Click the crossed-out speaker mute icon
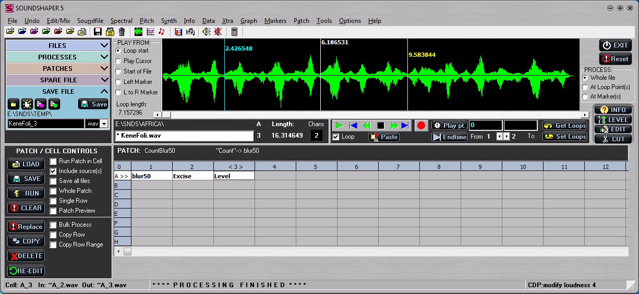This screenshot has width=639, height=294. 219,32
